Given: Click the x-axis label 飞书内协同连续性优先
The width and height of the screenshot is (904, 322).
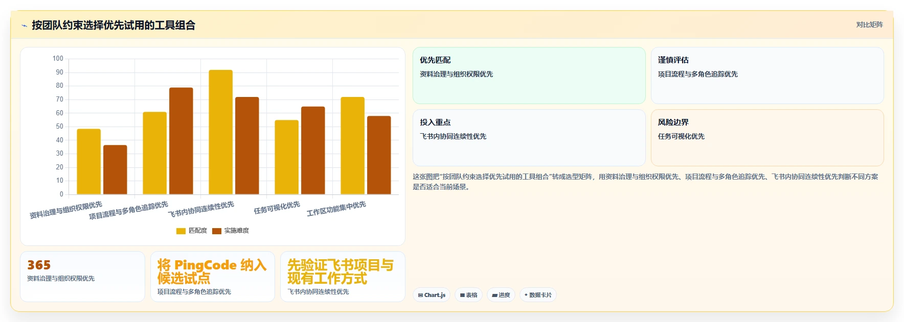Looking at the screenshot, I should pyautogui.click(x=201, y=209).
